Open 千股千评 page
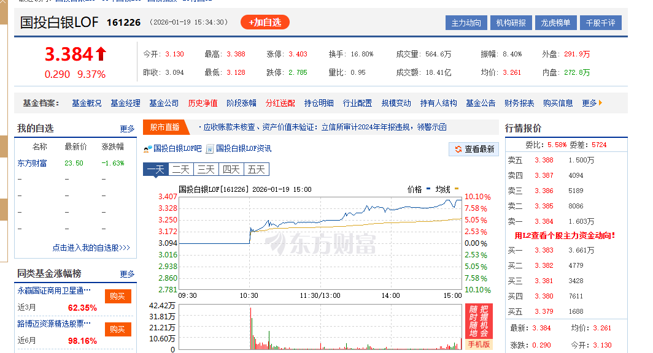The image size is (653, 353). coord(600,23)
